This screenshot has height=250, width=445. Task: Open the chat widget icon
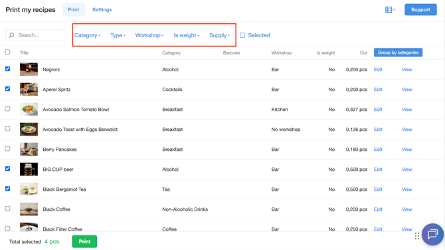(x=433, y=234)
